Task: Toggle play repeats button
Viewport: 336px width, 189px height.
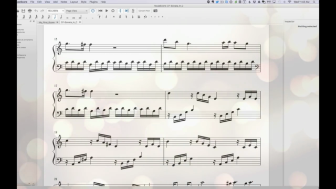Action: tap(120, 10)
